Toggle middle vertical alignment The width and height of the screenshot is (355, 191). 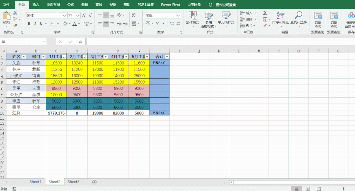pyautogui.click(x=106, y=15)
